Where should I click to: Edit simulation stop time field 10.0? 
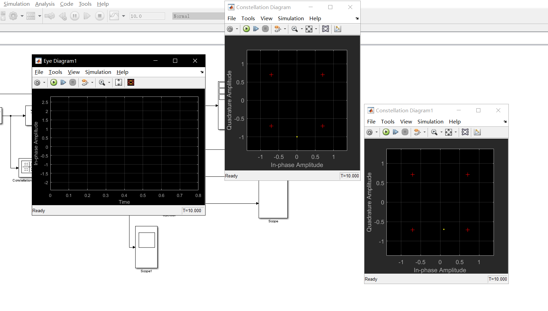click(147, 16)
